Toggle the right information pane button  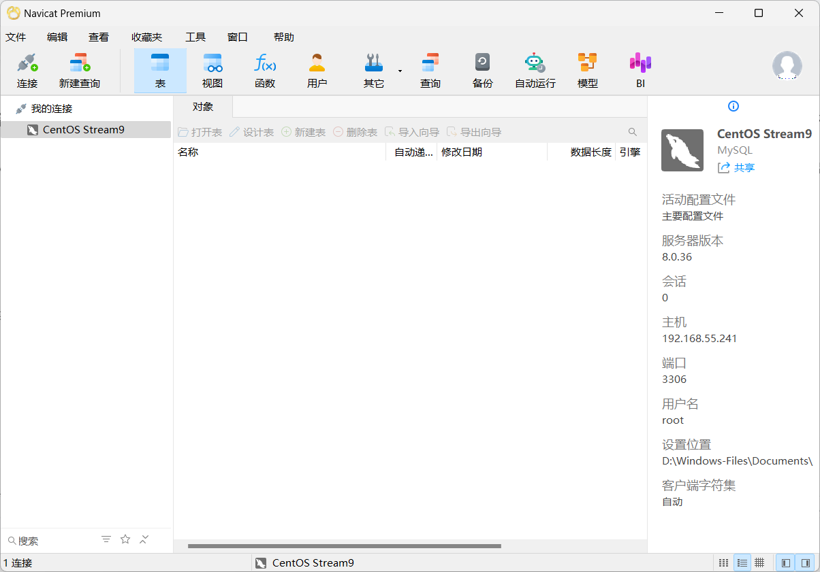point(806,563)
